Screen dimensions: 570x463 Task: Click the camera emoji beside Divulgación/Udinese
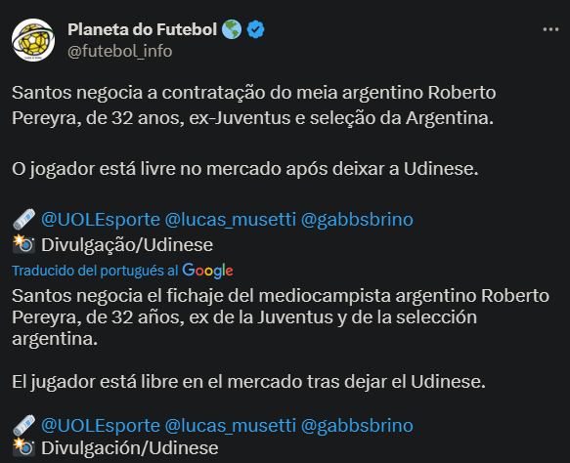[24, 447]
